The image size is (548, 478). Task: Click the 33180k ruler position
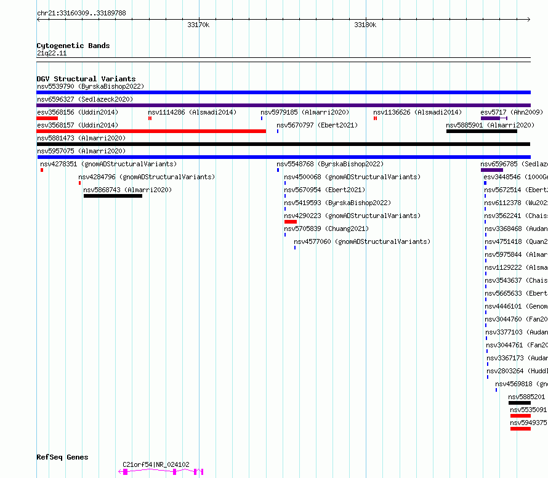pyautogui.click(x=365, y=25)
